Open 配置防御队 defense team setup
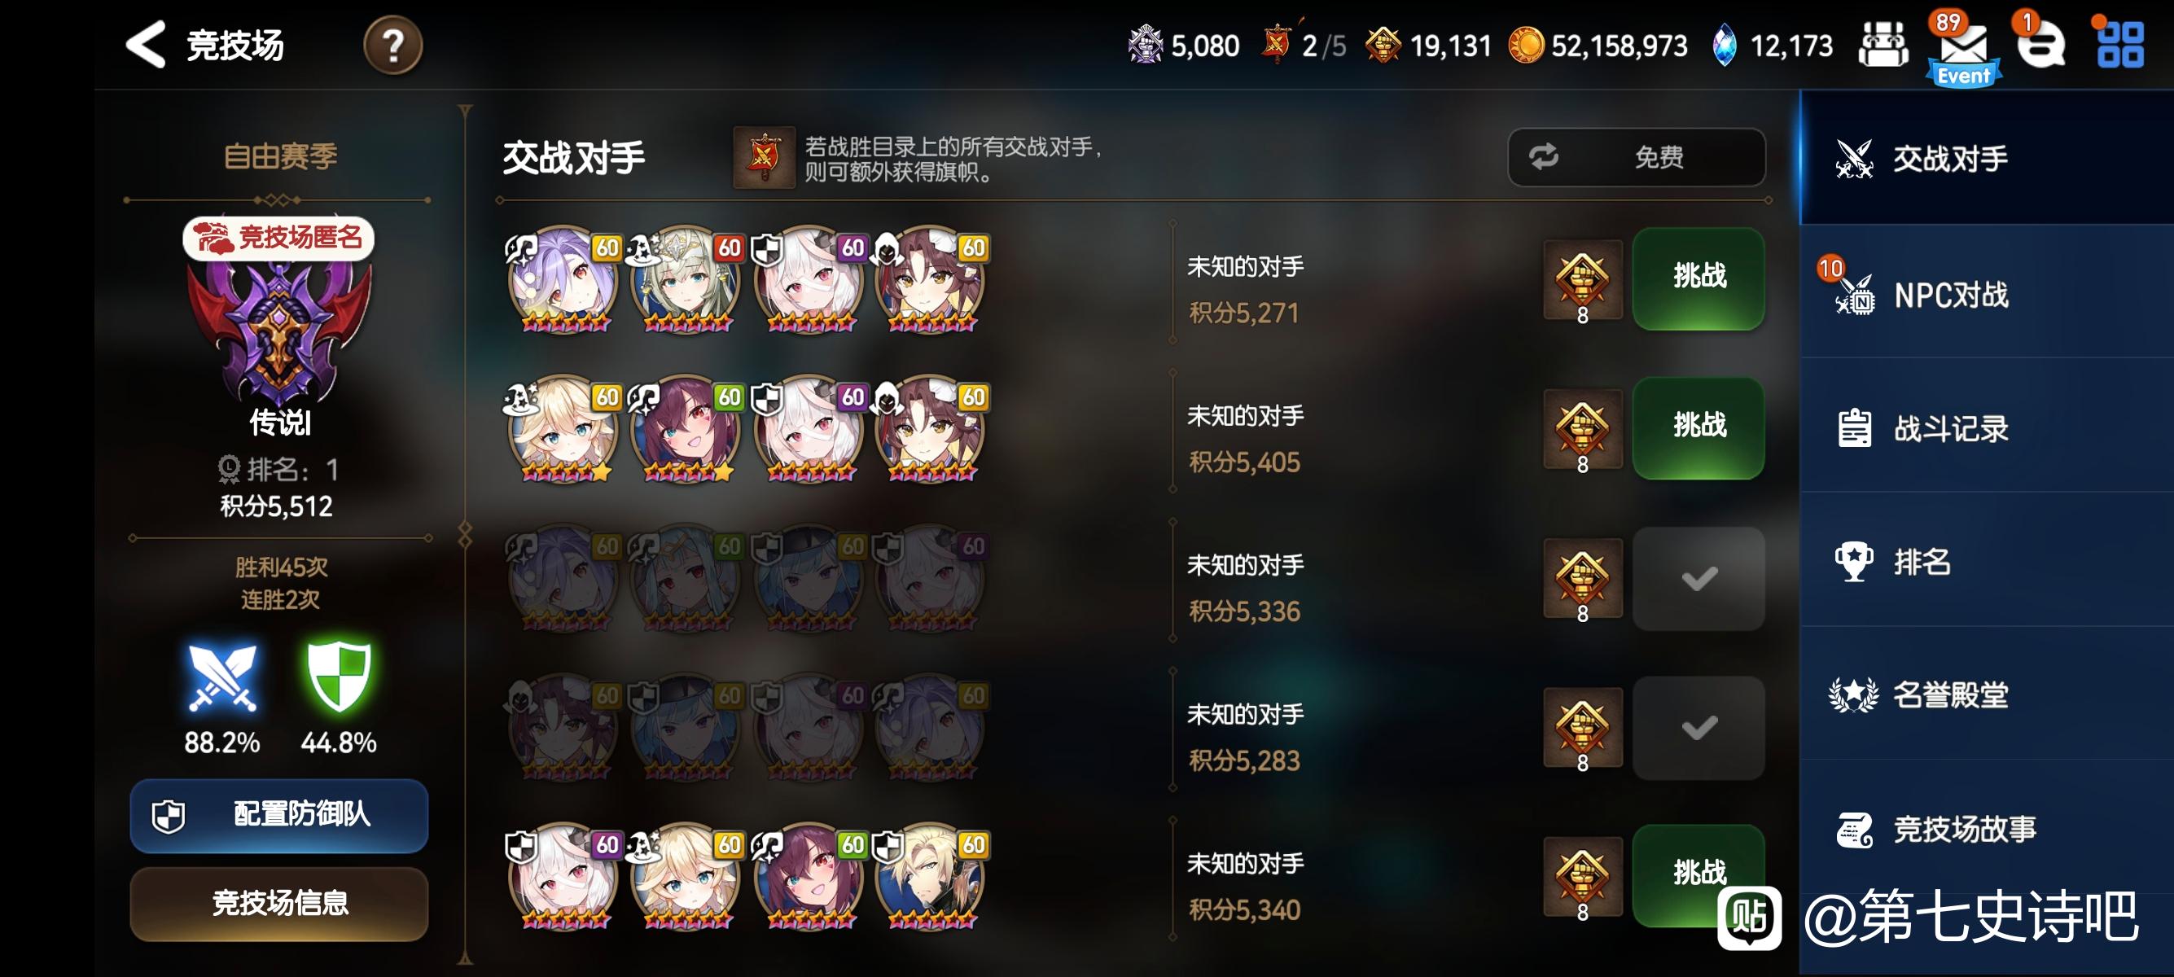Screen dimensions: 2174x977 click(279, 815)
